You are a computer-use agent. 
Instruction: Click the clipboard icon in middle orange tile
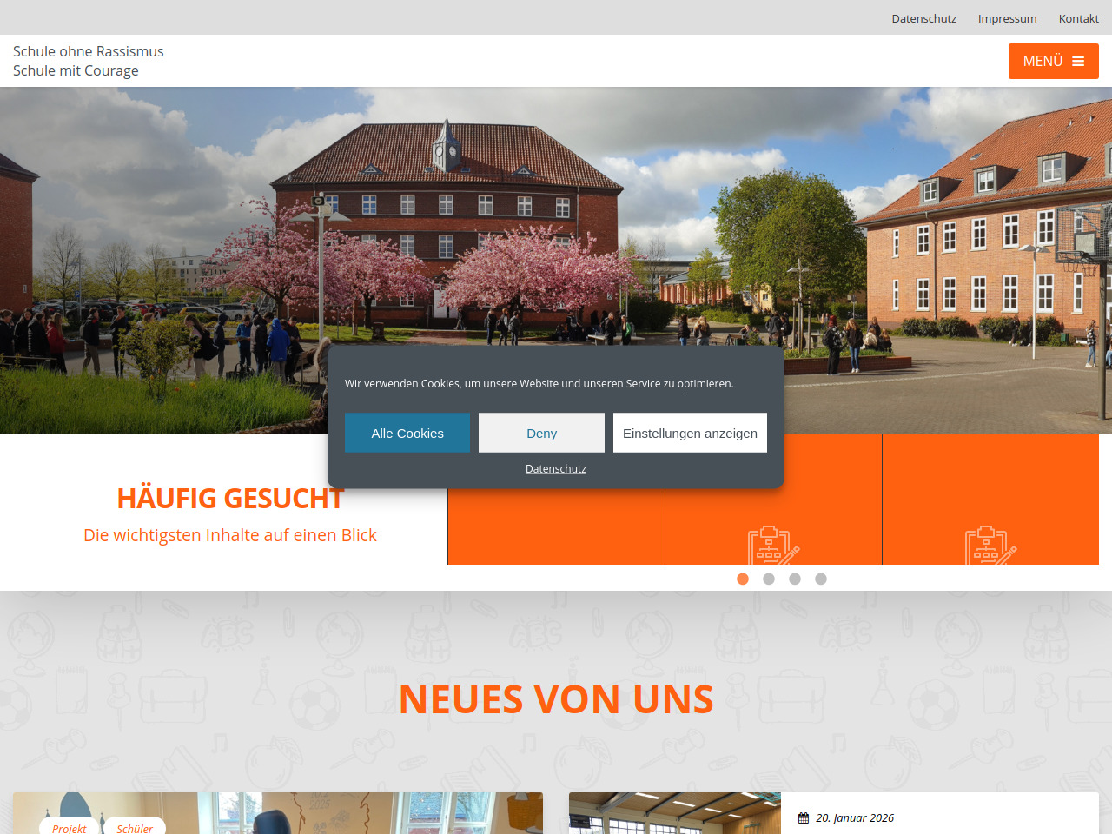pyautogui.click(x=772, y=546)
